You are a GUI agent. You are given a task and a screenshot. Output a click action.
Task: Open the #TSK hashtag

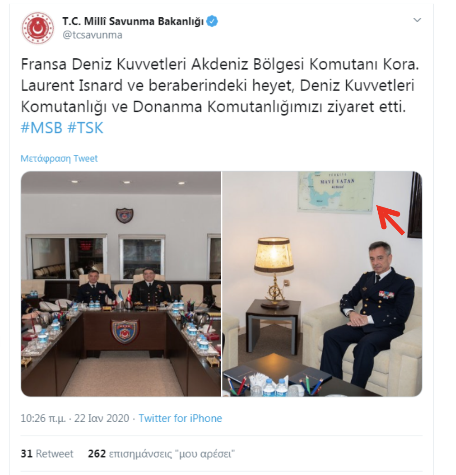click(x=86, y=127)
